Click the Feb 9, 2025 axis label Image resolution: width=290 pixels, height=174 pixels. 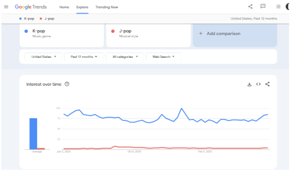click(205, 151)
